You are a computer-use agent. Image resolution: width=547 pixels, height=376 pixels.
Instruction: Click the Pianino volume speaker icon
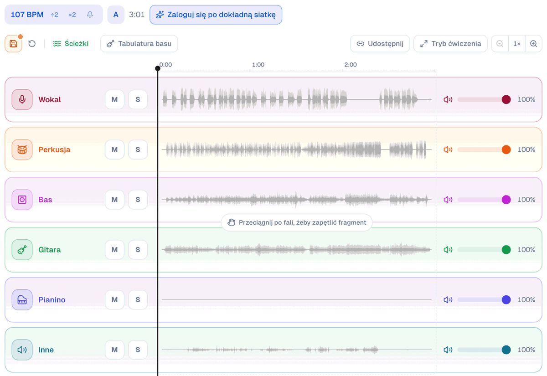(448, 300)
